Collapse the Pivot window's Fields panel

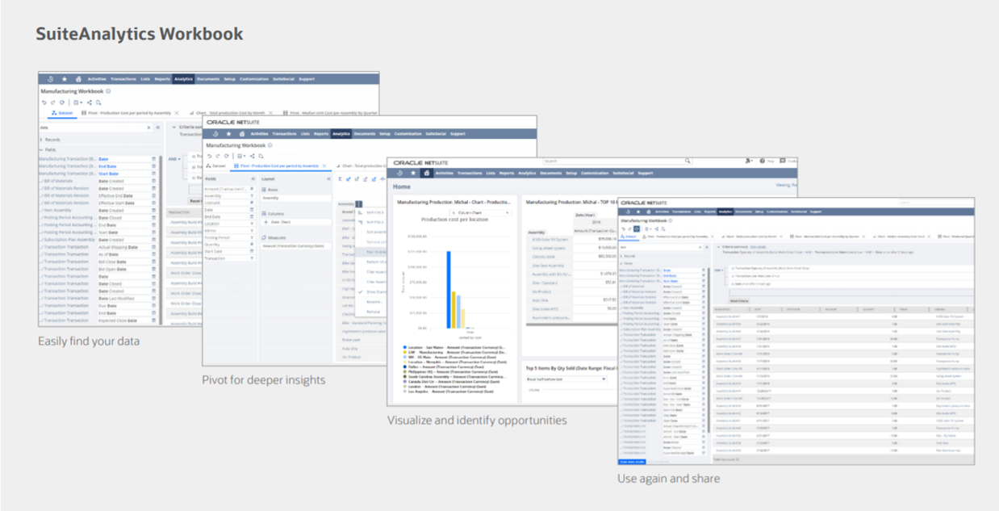click(x=253, y=179)
